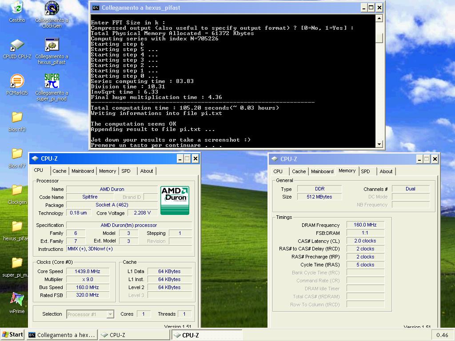The width and height of the screenshot is (455, 341).
Task: Switch to Collegamento a hex... taskbar button
Action: pos(62,335)
